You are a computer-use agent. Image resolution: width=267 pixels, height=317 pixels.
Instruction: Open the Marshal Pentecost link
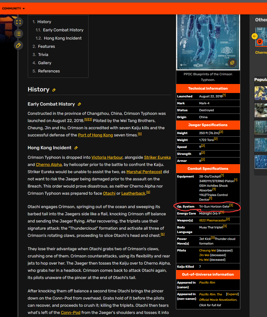[144, 172]
